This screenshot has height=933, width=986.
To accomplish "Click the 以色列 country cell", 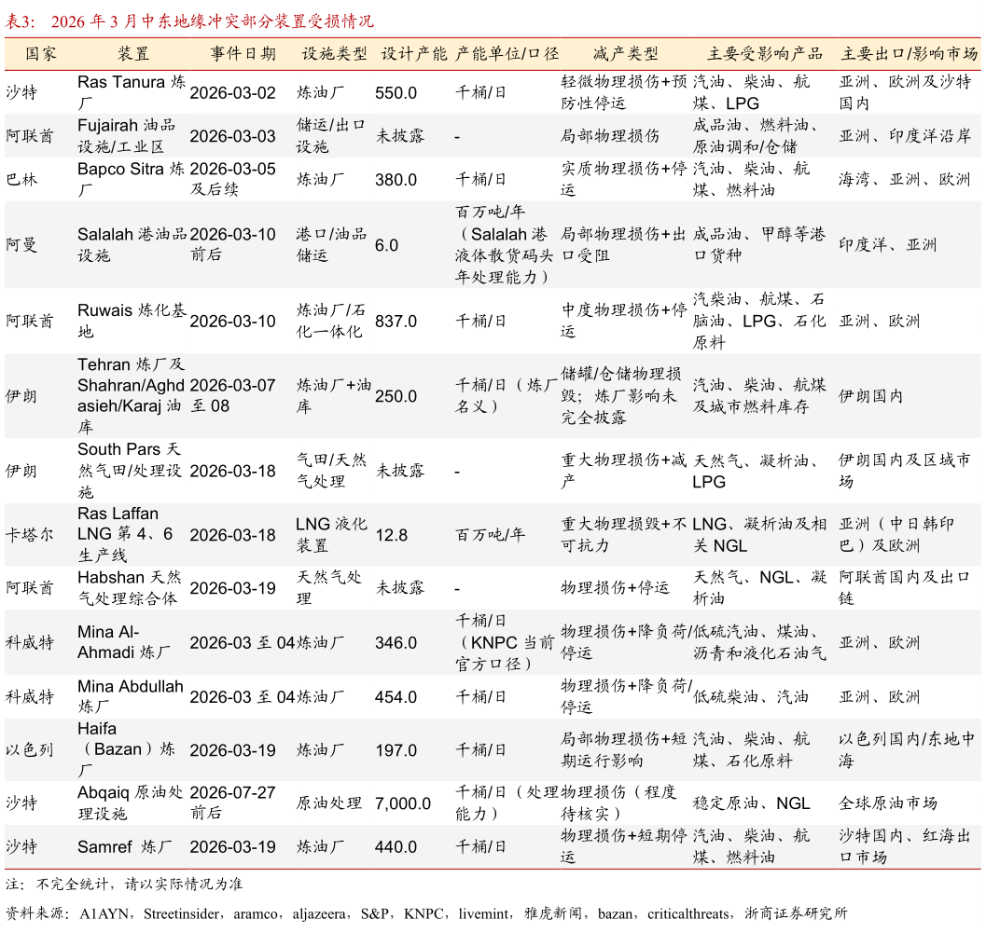I will pos(30,750).
